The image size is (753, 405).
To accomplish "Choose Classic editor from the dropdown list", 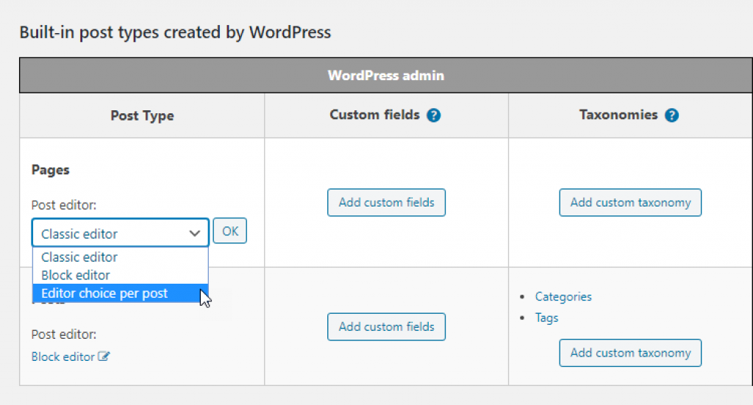I will (x=120, y=257).
